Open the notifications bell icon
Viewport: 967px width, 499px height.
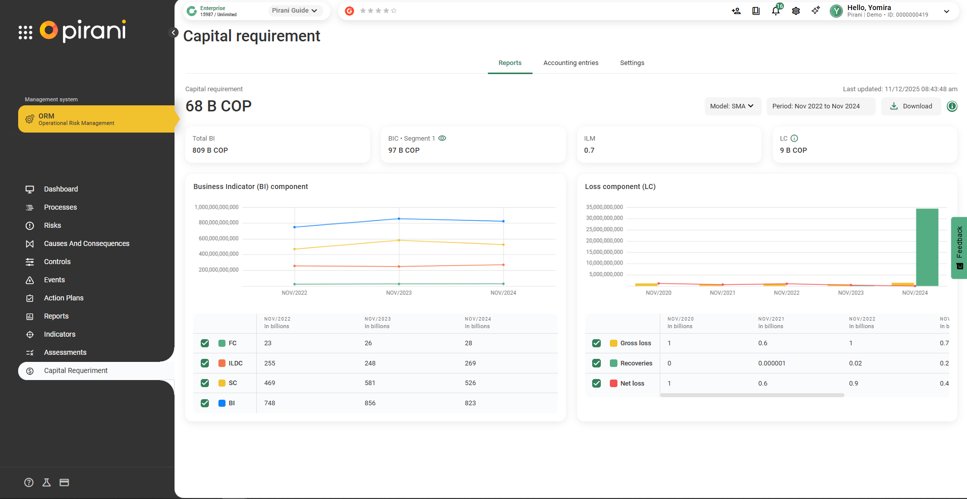(x=776, y=11)
